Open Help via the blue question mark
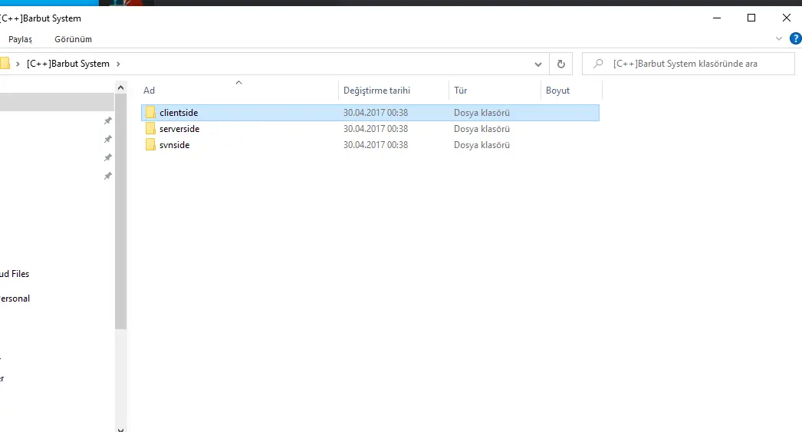802x432 pixels. pyautogui.click(x=795, y=38)
